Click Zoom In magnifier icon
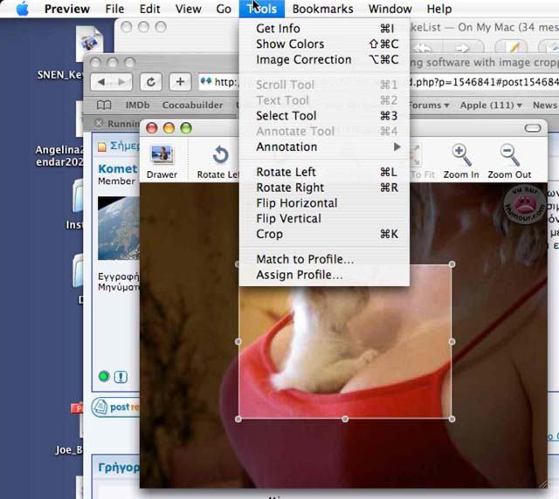 [461, 155]
